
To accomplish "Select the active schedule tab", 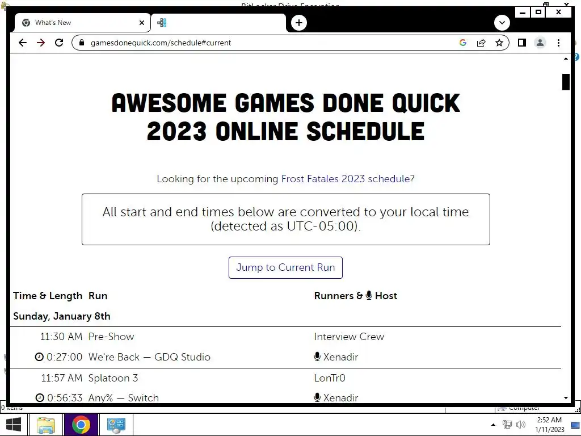I will [x=218, y=23].
